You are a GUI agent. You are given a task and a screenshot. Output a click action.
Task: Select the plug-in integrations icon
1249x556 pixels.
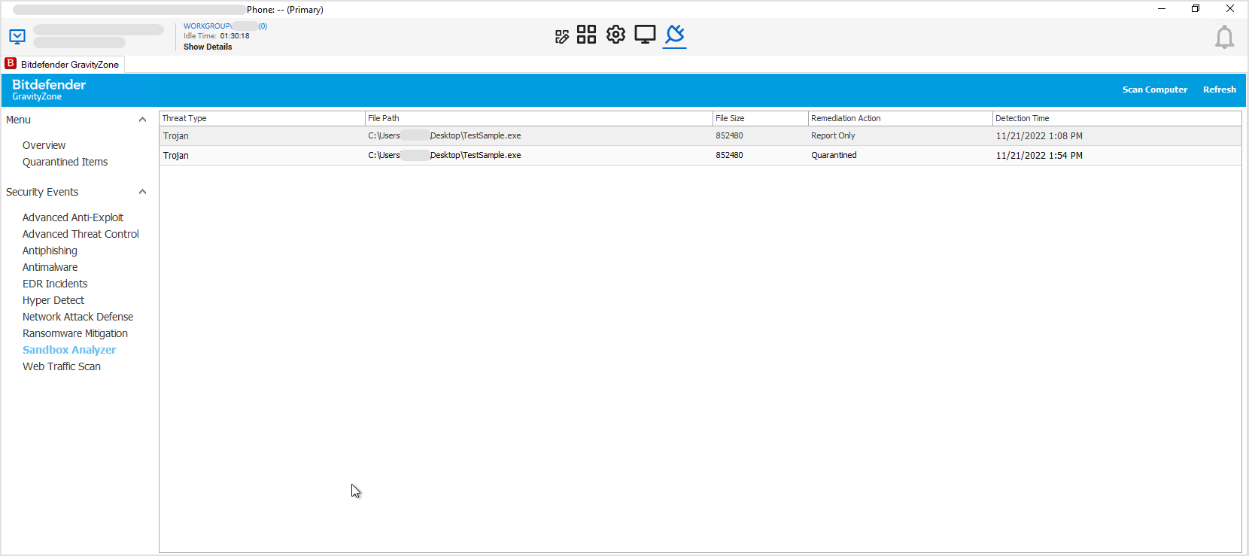(675, 35)
